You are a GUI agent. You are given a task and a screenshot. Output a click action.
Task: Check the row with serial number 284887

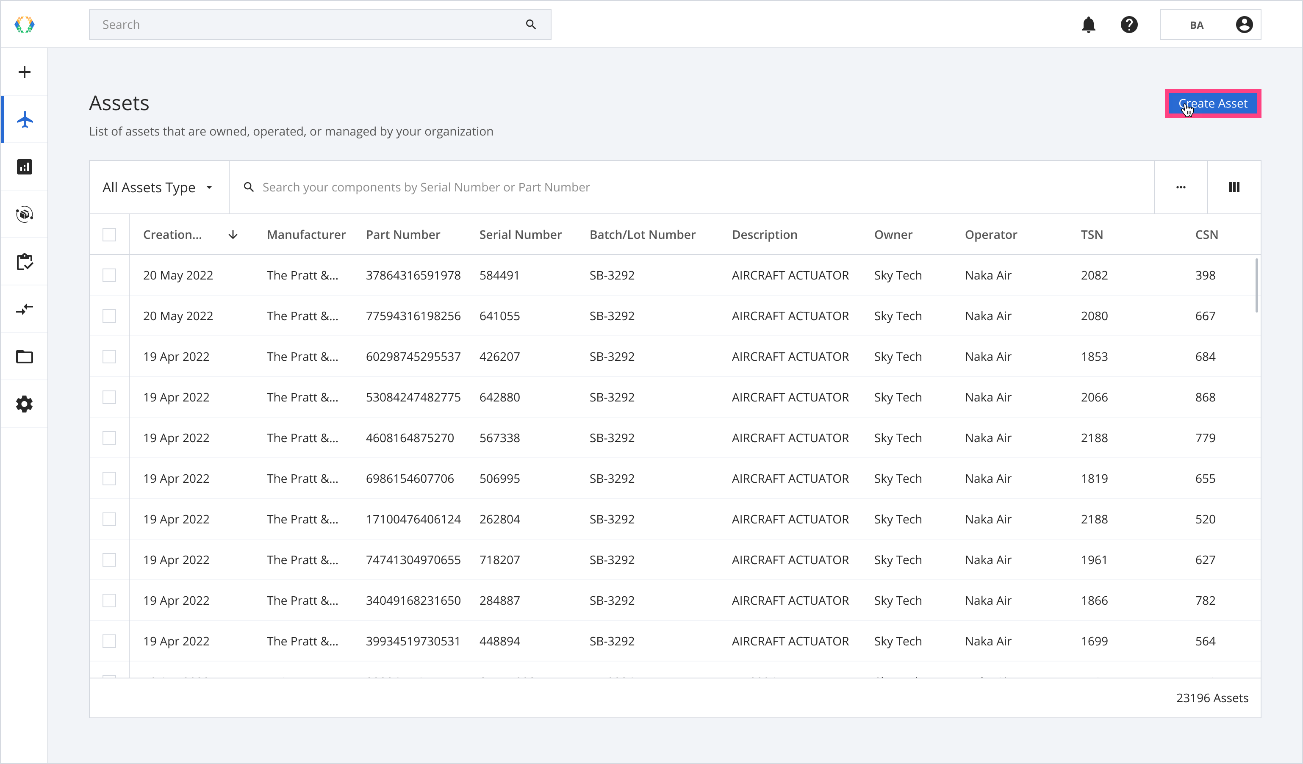[109, 601]
